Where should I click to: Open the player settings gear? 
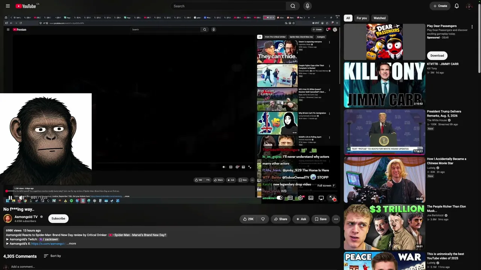301,198
